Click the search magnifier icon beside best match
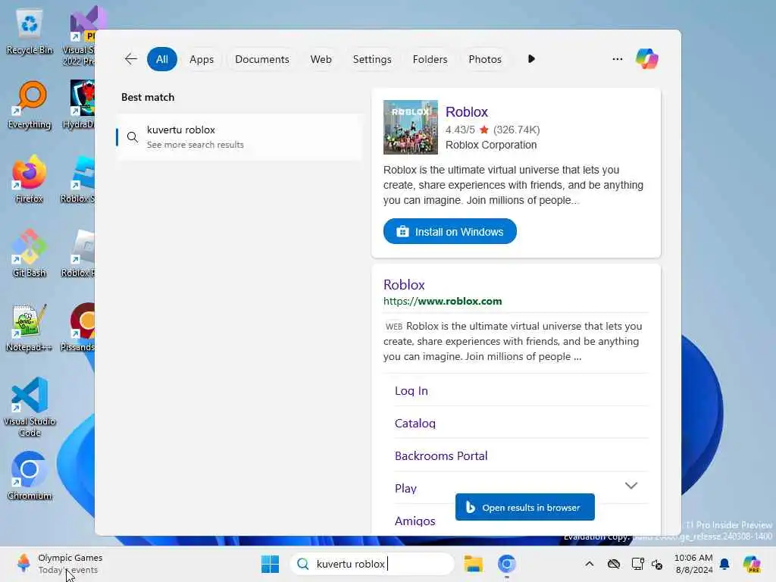The image size is (776, 582). pyautogui.click(x=132, y=137)
